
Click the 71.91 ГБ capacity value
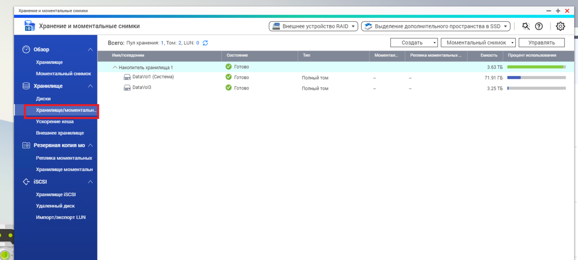pyautogui.click(x=493, y=78)
